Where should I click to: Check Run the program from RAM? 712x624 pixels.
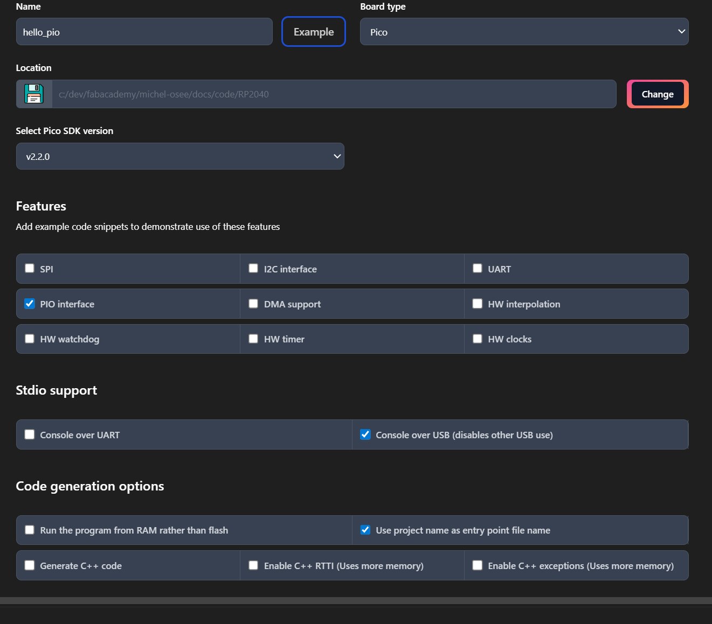click(x=30, y=530)
